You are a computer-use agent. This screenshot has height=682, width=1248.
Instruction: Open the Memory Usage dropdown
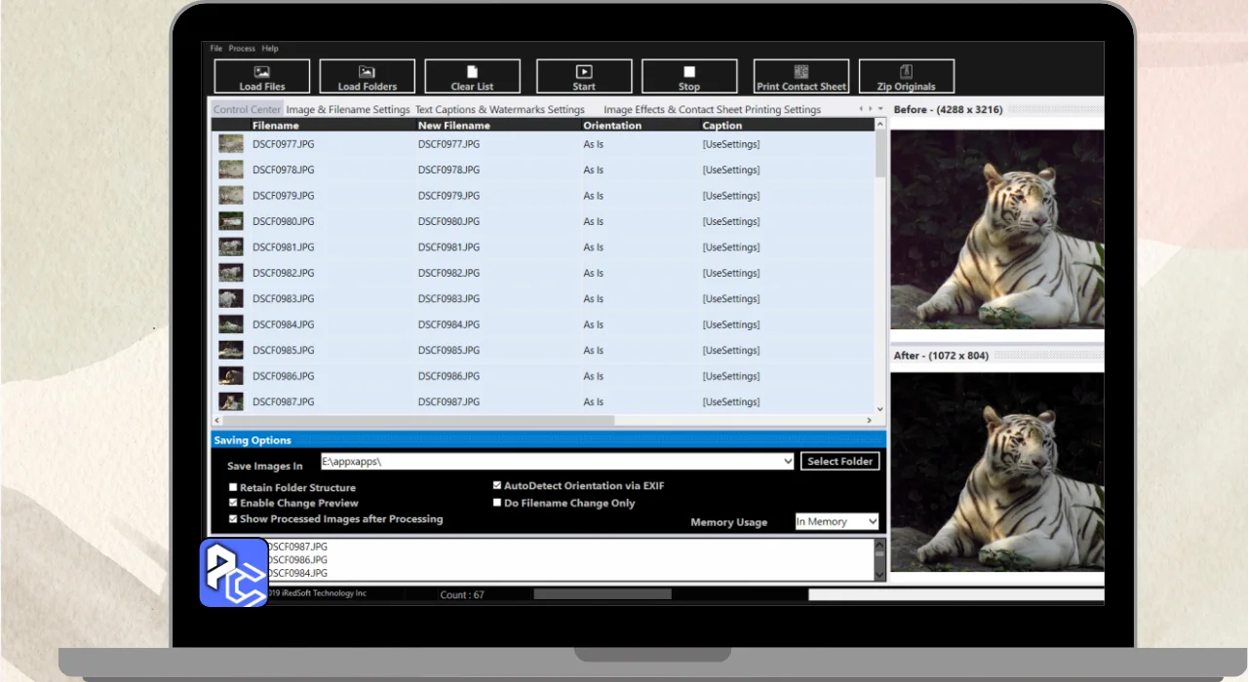[872, 522]
